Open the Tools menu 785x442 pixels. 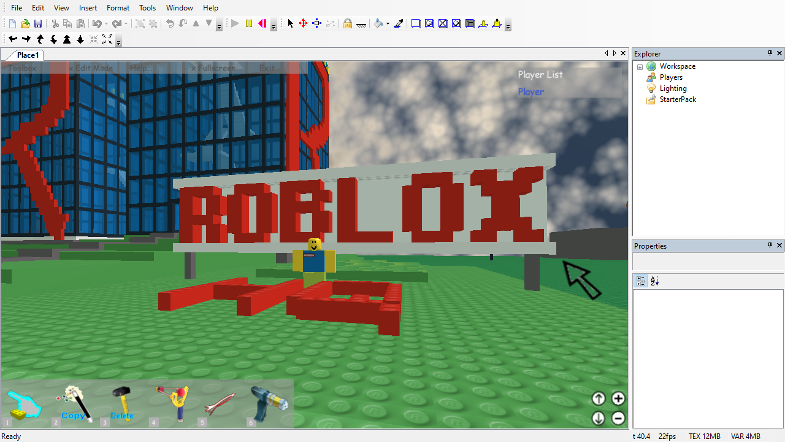[147, 8]
